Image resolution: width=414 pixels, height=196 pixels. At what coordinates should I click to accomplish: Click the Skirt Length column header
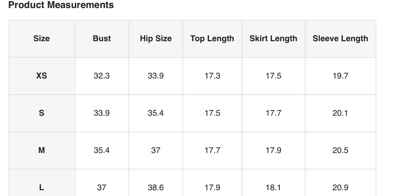[273, 38]
